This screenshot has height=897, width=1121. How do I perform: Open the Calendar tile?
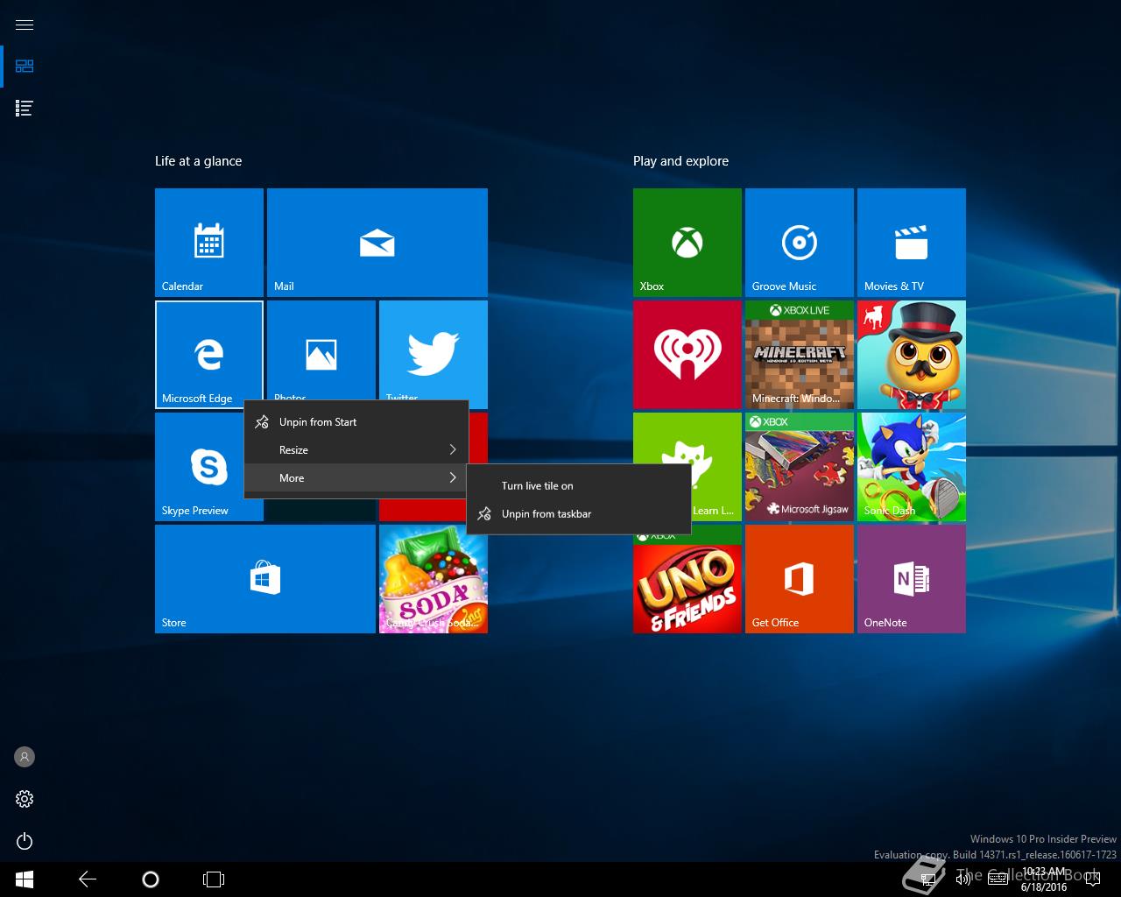click(209, 243)
